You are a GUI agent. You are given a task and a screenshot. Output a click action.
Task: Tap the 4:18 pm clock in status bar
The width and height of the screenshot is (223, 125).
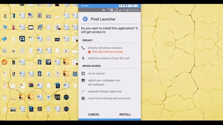134,10
